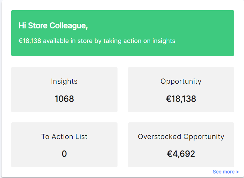
Task: Click the arrow beside See more
Action: (x=237, y=172)
